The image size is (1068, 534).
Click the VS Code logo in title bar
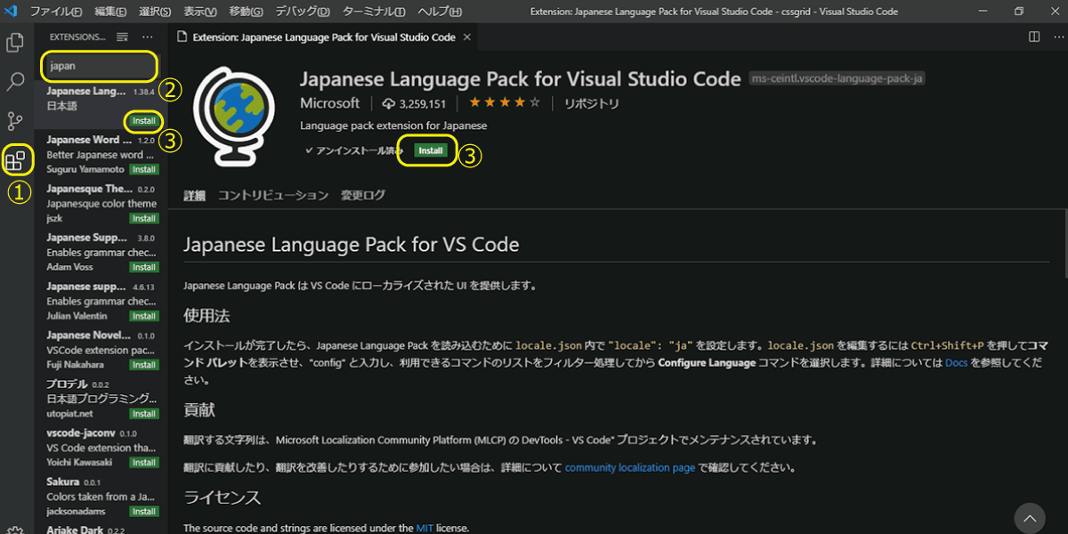12,12
